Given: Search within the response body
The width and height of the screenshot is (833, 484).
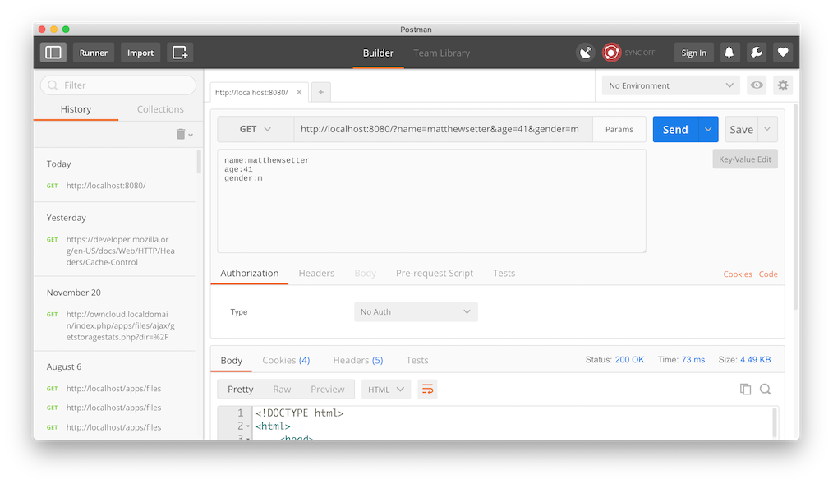Looking at the screenshot, I should pyautogui.click(x=765, y=390).
